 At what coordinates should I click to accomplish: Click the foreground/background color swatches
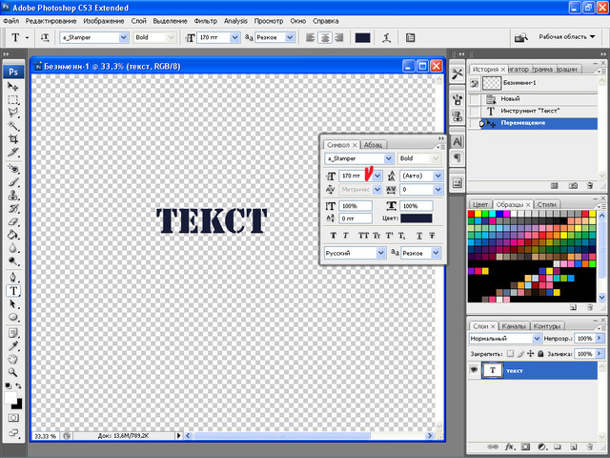click(x=13, y=400)
